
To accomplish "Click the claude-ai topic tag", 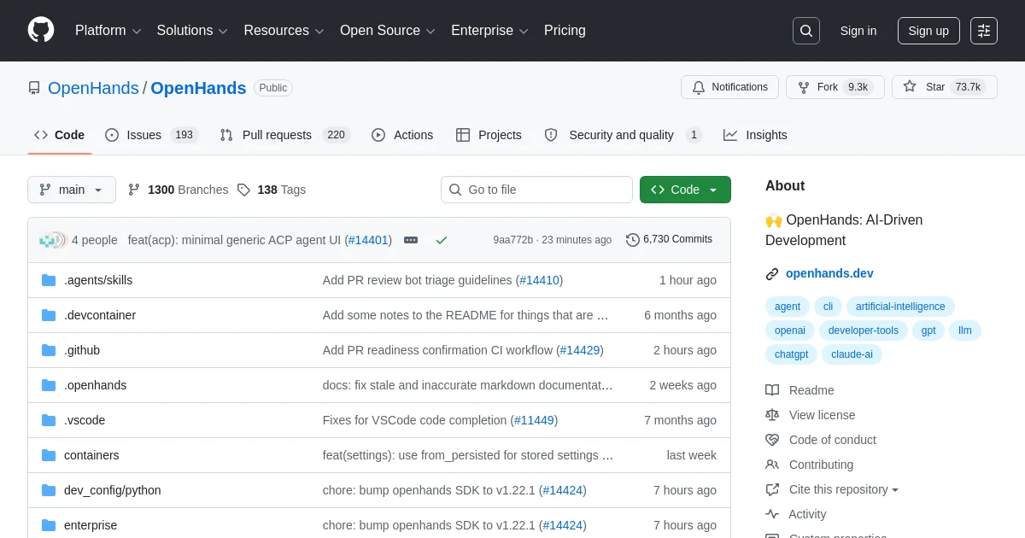I will click(x=852, y=354).
